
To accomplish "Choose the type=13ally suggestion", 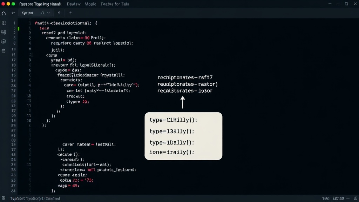I will coord(172,131).
